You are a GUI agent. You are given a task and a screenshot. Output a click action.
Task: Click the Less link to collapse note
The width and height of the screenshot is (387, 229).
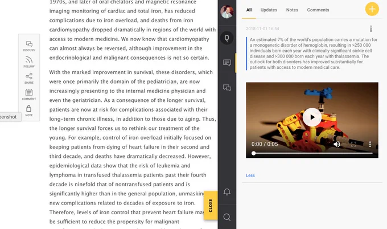[250, 175]
